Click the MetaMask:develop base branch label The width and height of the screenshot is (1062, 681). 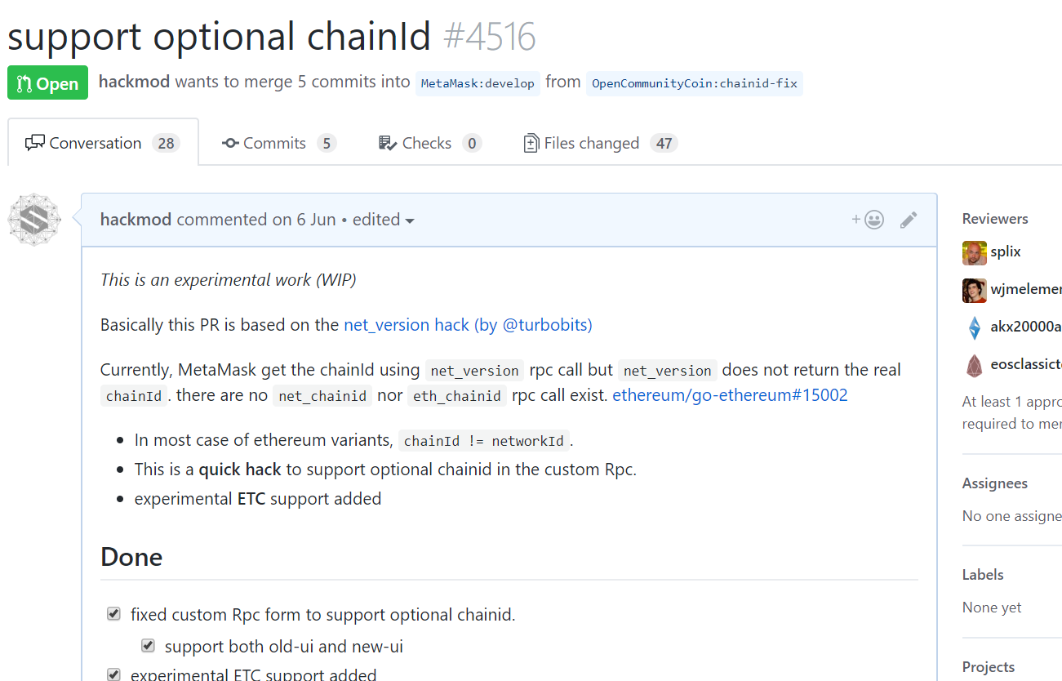point(478,83)
